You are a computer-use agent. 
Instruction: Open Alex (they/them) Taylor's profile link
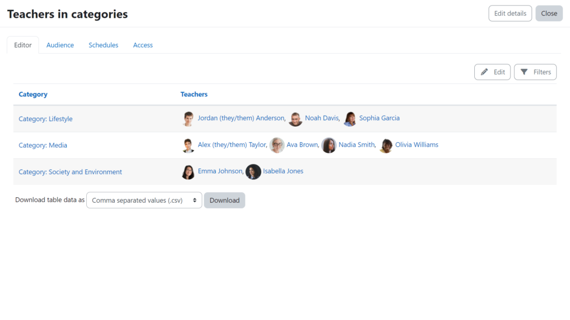click(232, 145)
